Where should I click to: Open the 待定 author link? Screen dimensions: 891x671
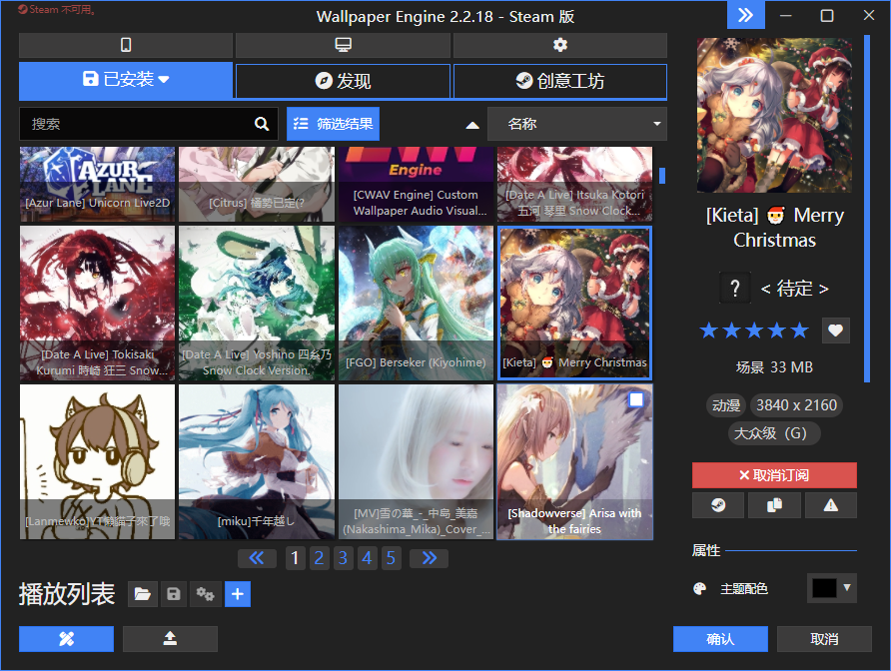(794, 289)
